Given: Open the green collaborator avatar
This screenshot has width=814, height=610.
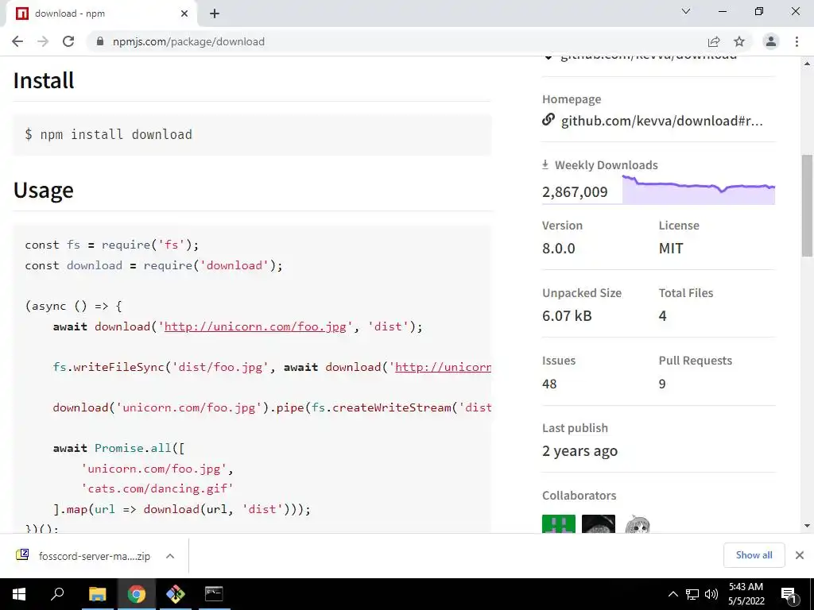Looking at the screenshot, I should coord(559,524).
